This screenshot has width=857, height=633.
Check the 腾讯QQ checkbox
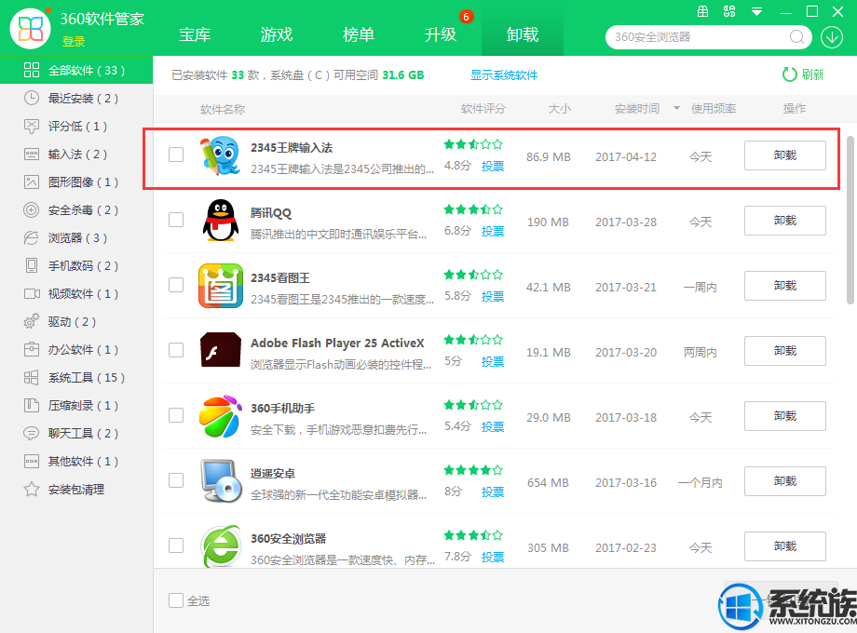[176, 220]
